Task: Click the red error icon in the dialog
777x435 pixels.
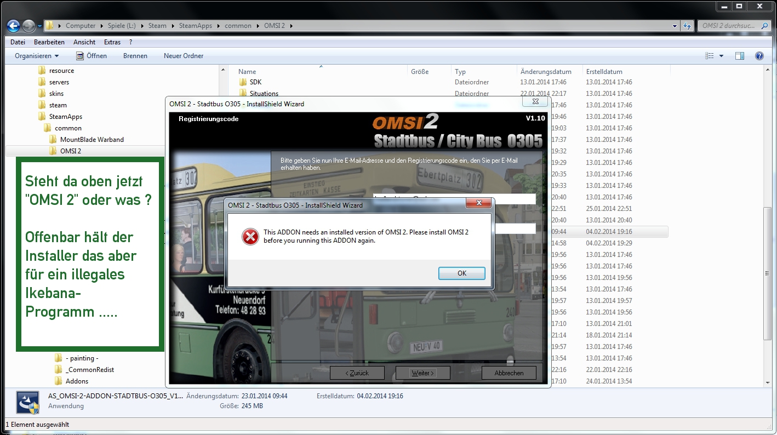Action: coord(250,236)
